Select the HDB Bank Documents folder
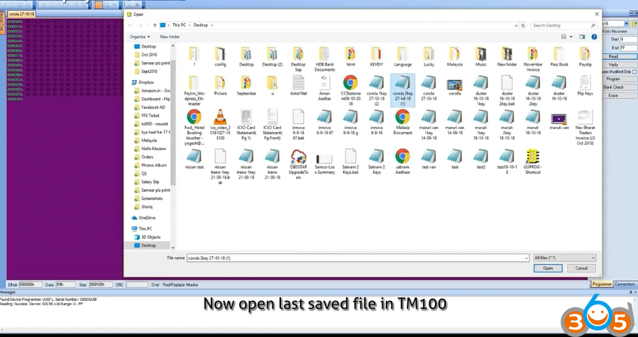 coord(324,59)
